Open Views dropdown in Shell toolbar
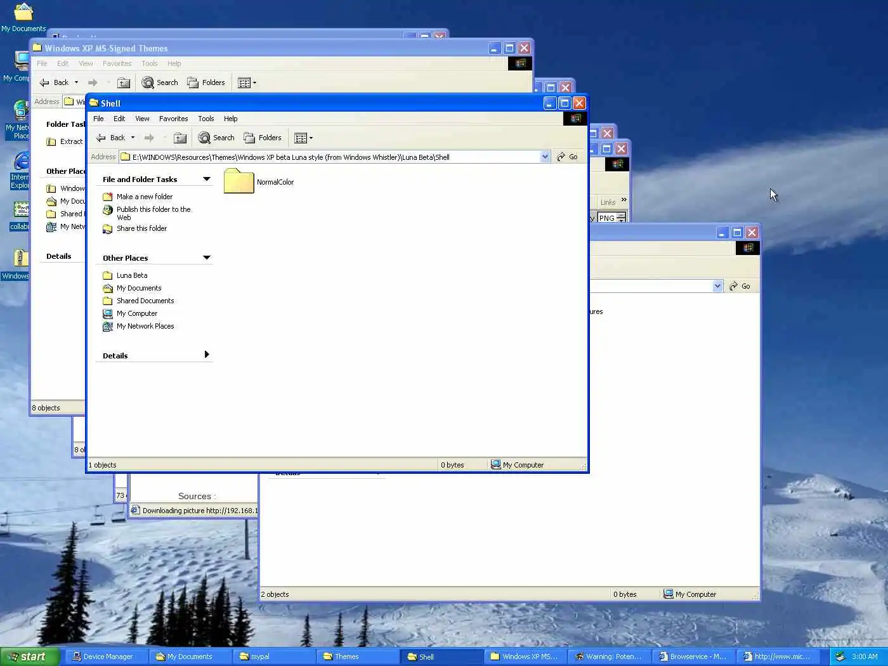Screen dimensions: 888x666 click(303, 138)
